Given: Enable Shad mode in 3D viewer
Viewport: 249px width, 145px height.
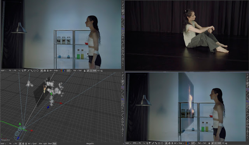Looking at the screenshot, I should [50, 143].
